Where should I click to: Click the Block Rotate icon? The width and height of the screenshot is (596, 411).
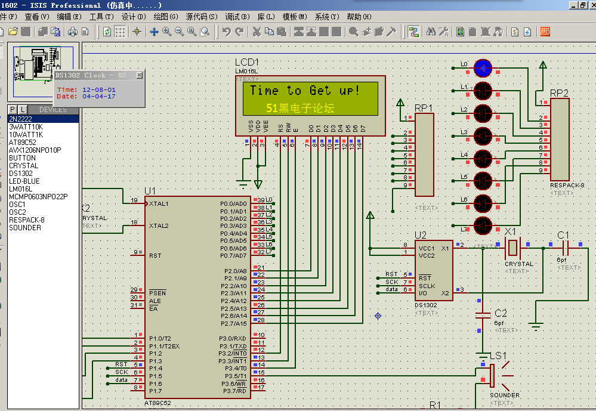click(324, 32)
